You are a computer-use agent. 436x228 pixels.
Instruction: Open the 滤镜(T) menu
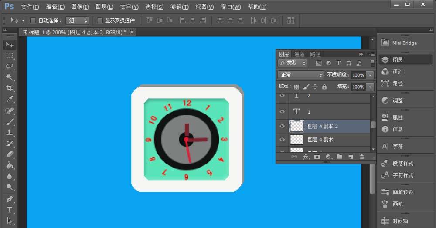point(179,7)
